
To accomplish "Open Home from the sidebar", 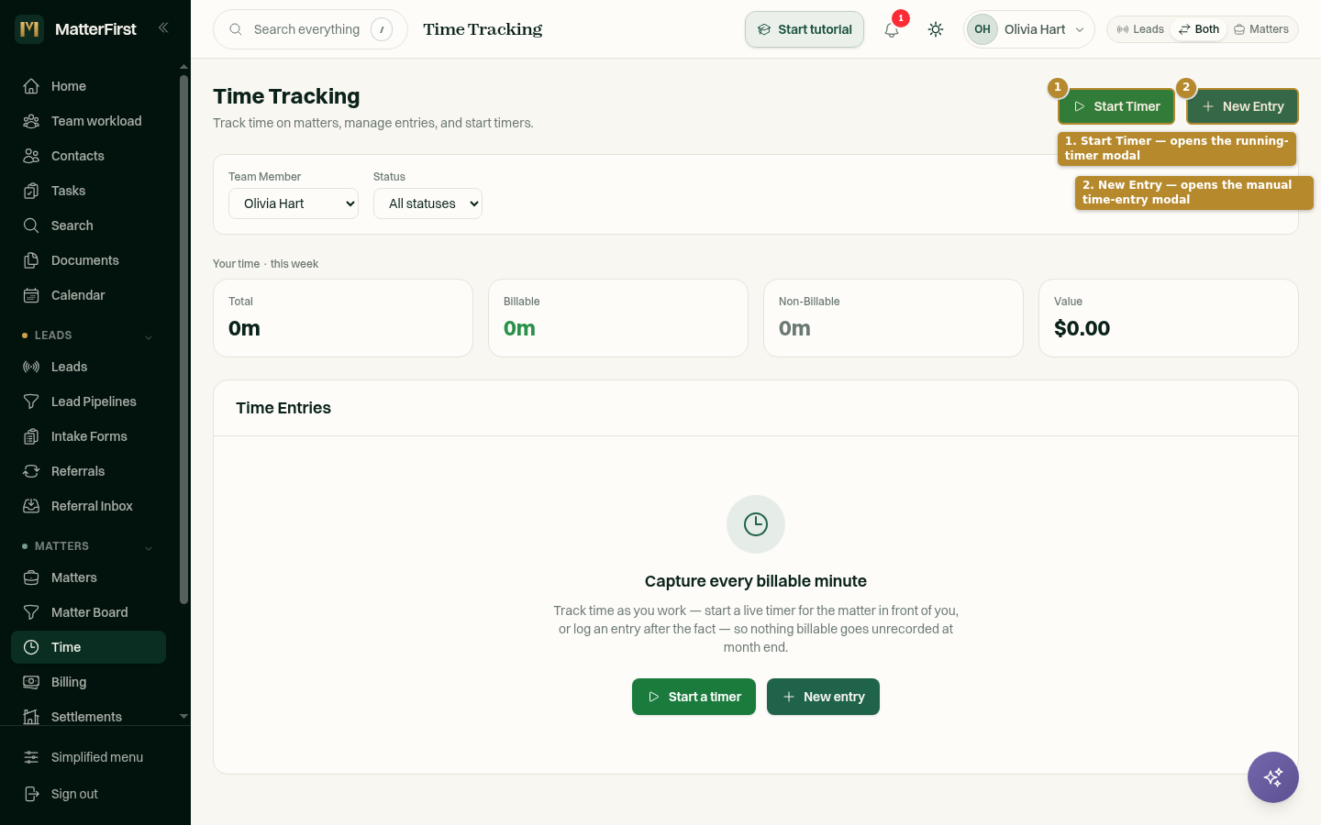I will click(x=88, y=86).
